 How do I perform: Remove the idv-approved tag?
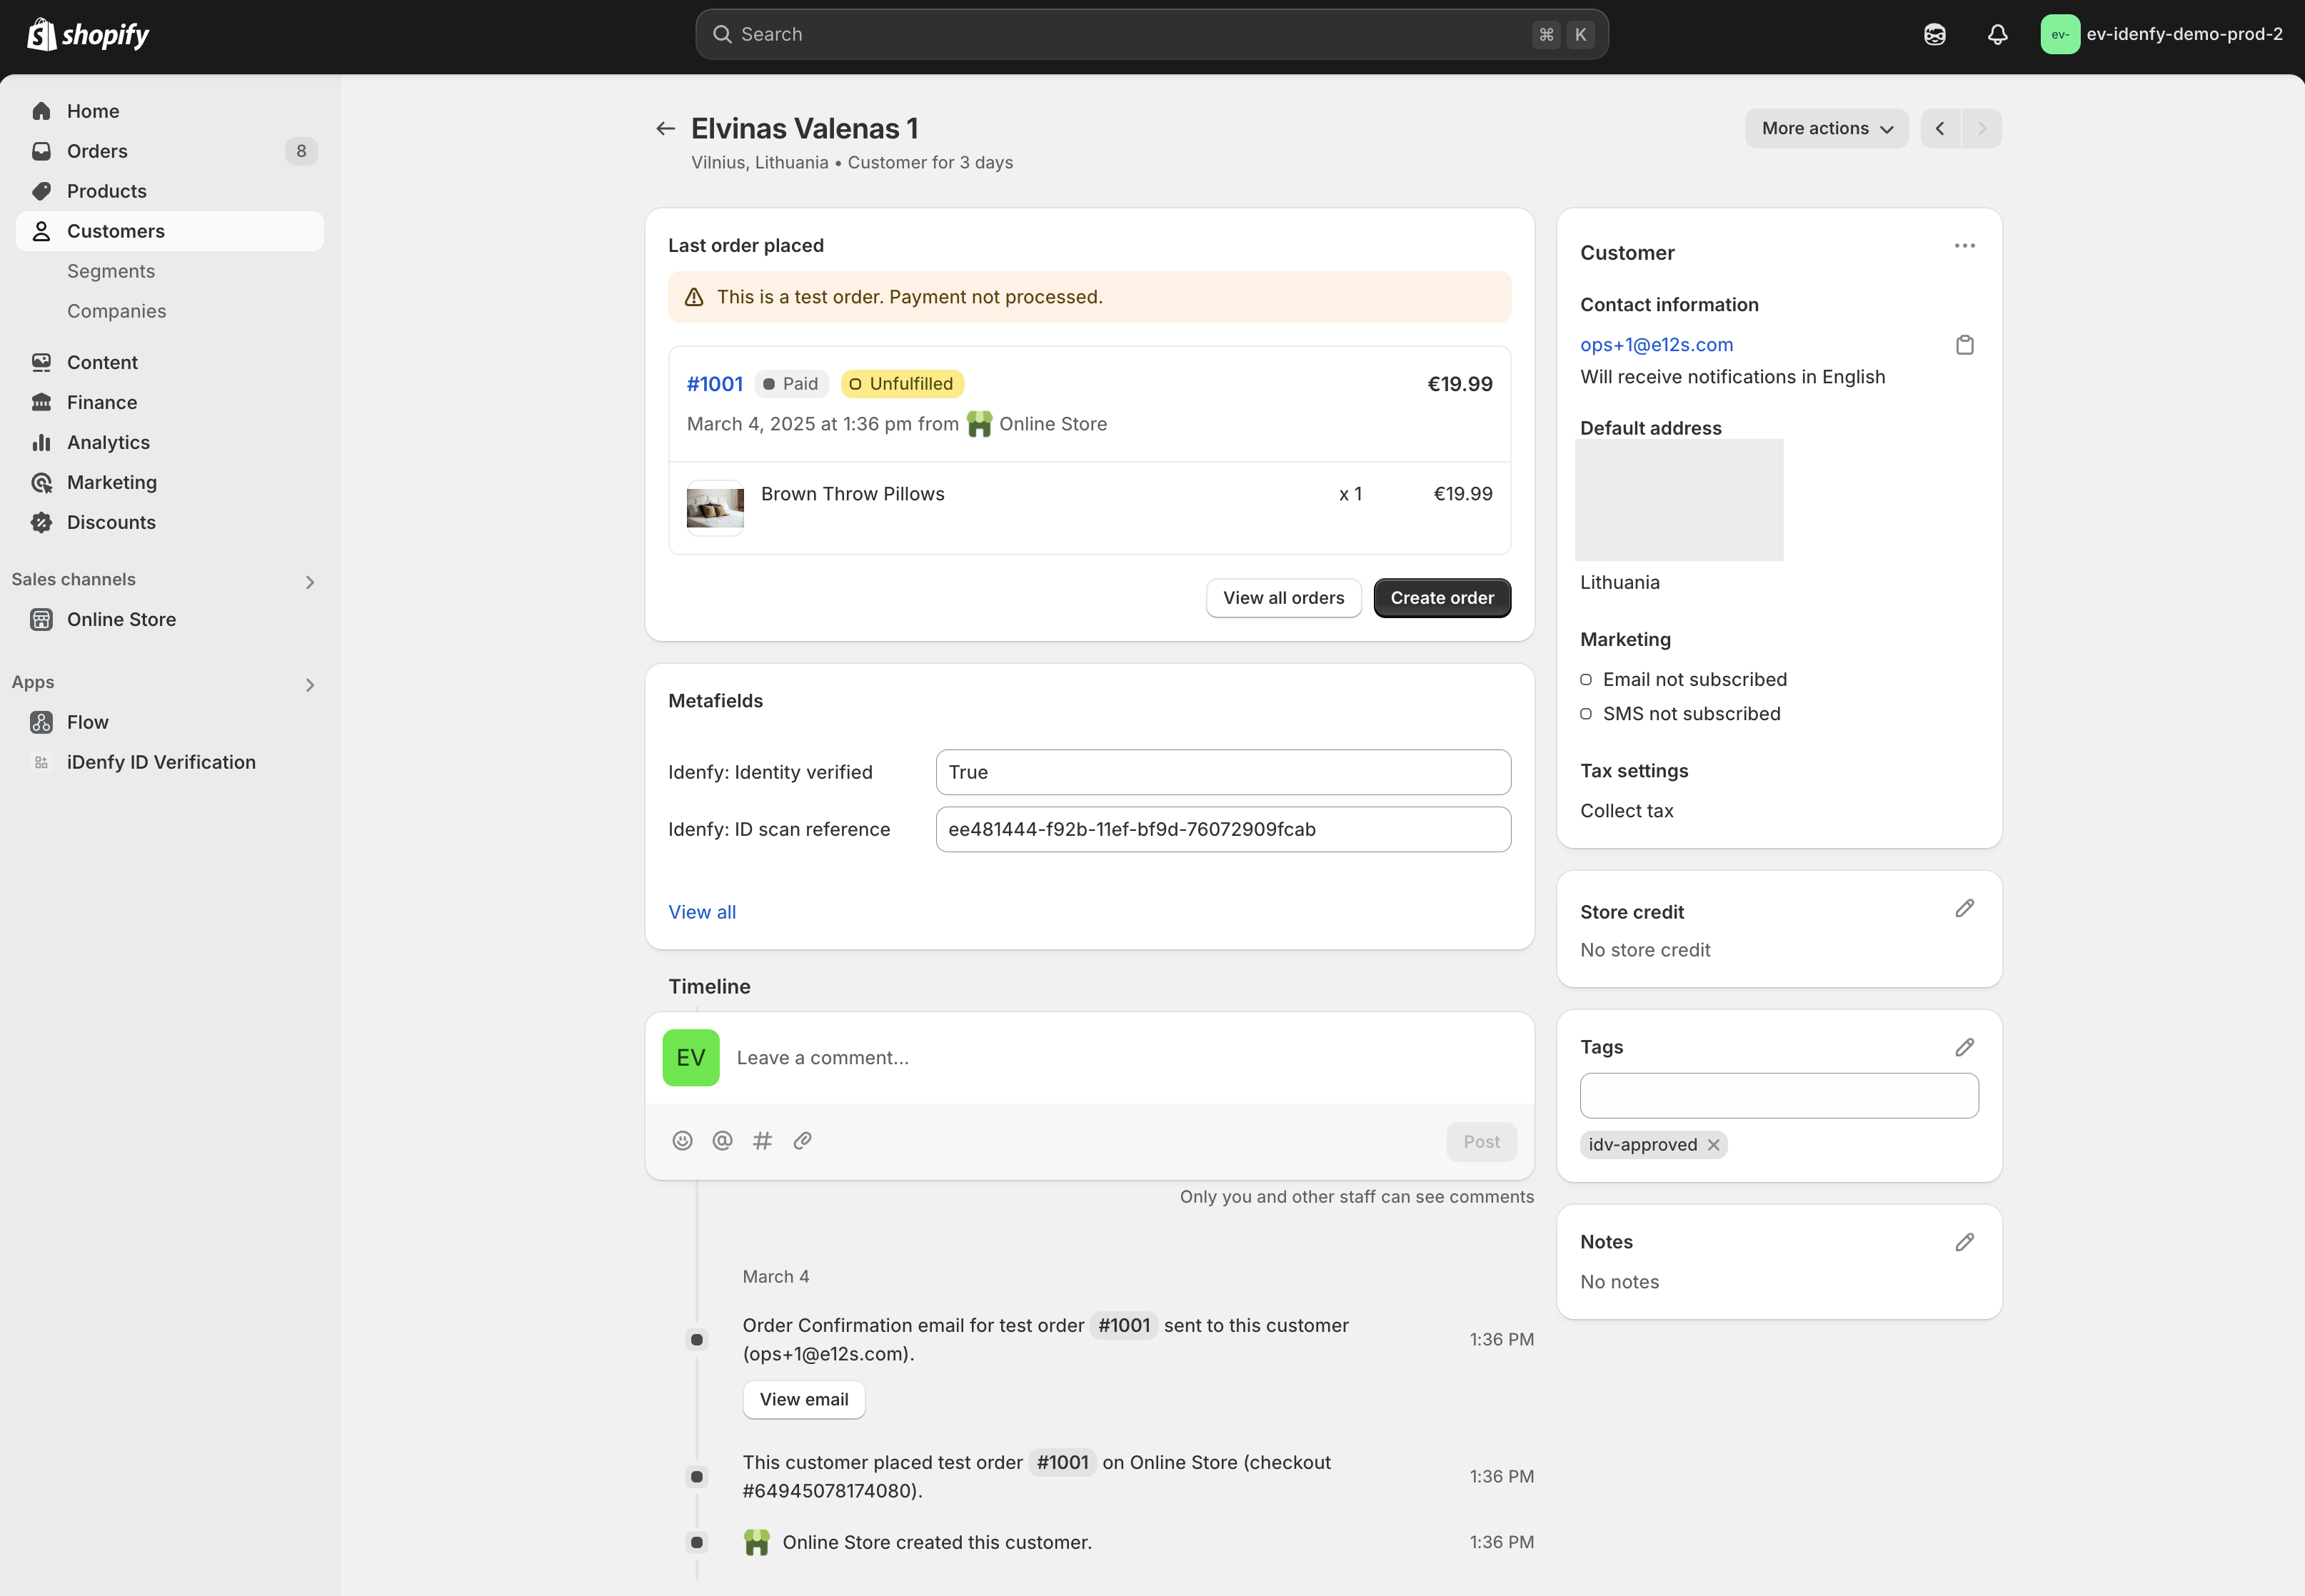tap(1714, 1145)
